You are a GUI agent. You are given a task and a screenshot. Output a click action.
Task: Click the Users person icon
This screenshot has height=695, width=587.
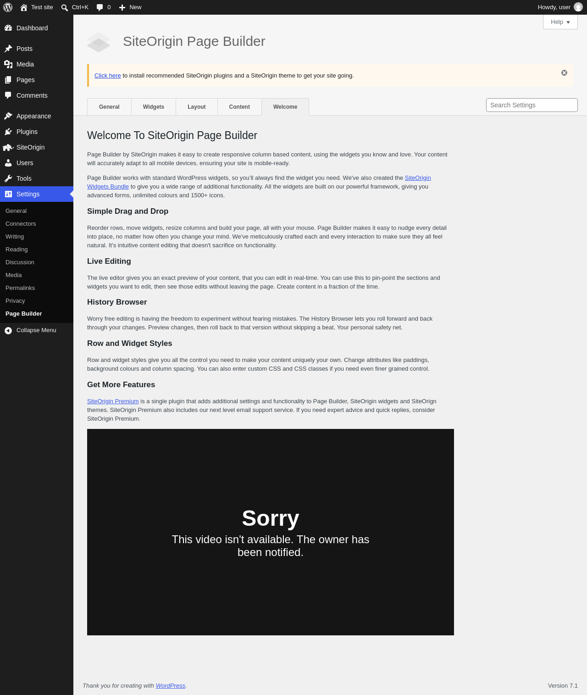8,163
